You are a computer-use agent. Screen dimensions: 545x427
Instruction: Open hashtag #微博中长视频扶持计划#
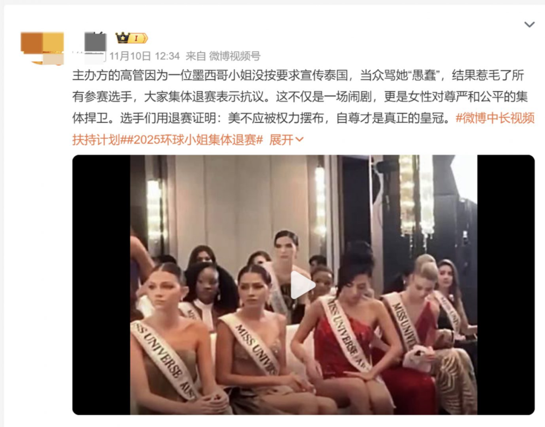click(303, 129)
